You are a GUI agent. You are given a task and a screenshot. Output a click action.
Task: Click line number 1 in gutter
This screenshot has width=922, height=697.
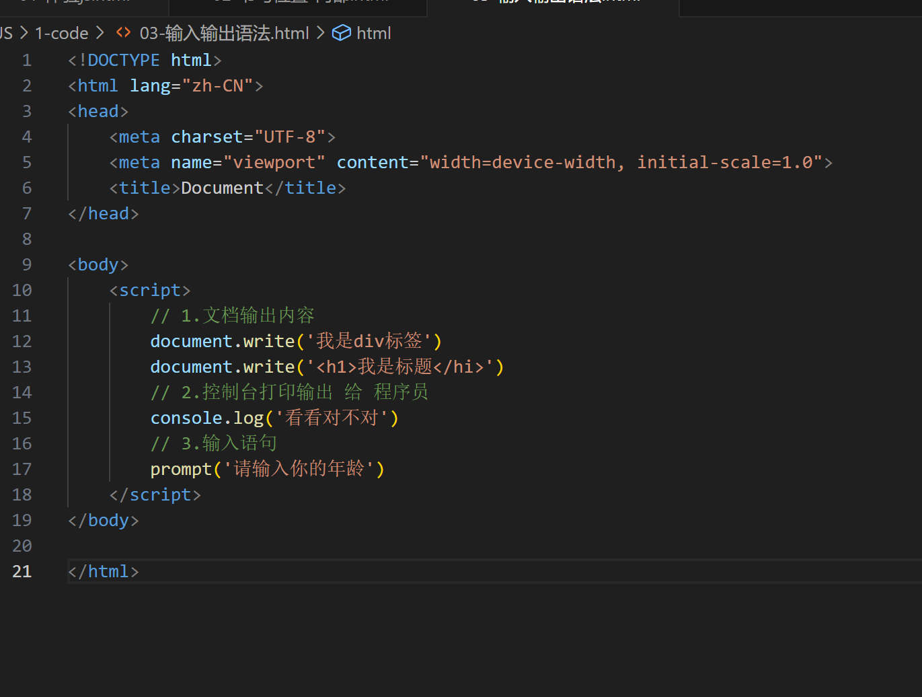pyautogui.click(x=27, y=61)
